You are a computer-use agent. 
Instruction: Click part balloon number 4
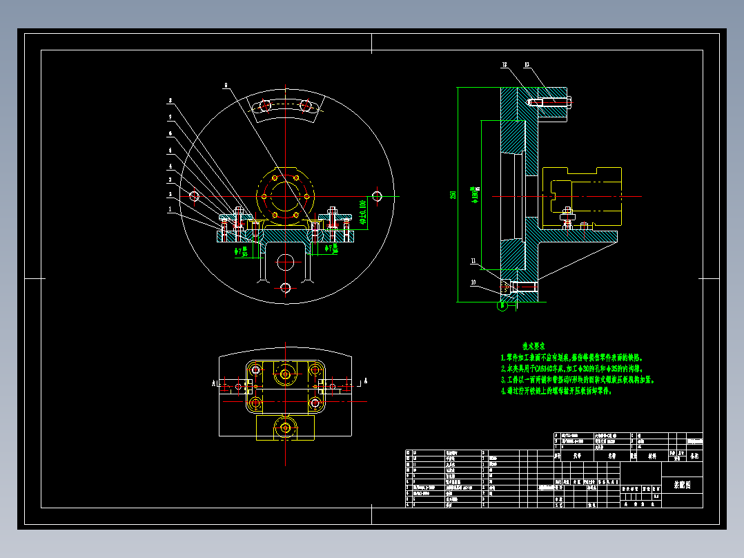tap(170, 166)
